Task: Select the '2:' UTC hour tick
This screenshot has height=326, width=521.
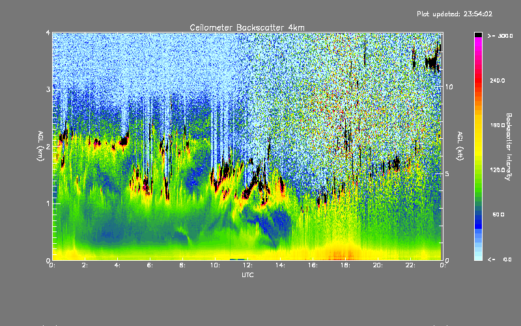Action: click(85, 265)
